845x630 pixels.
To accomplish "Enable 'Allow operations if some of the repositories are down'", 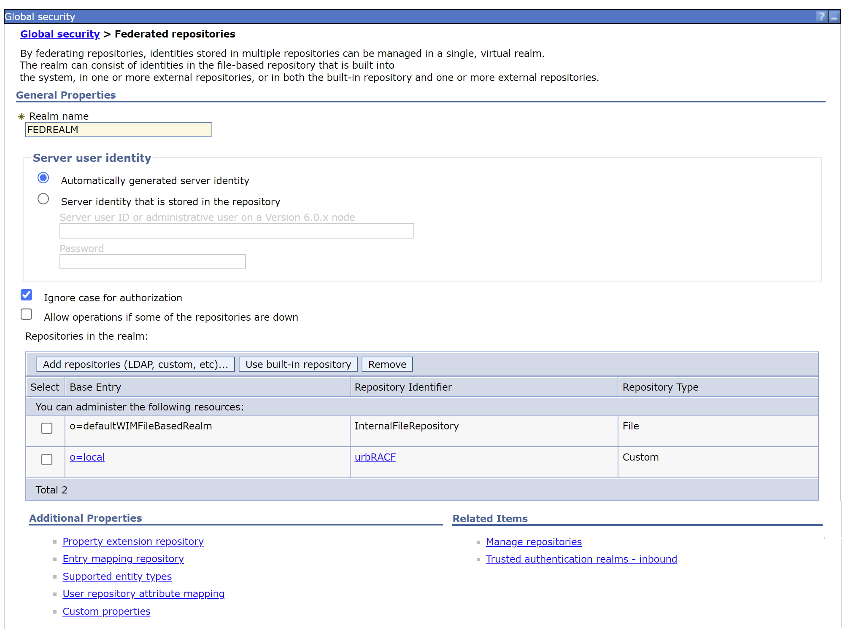I will tap(26, 314).
